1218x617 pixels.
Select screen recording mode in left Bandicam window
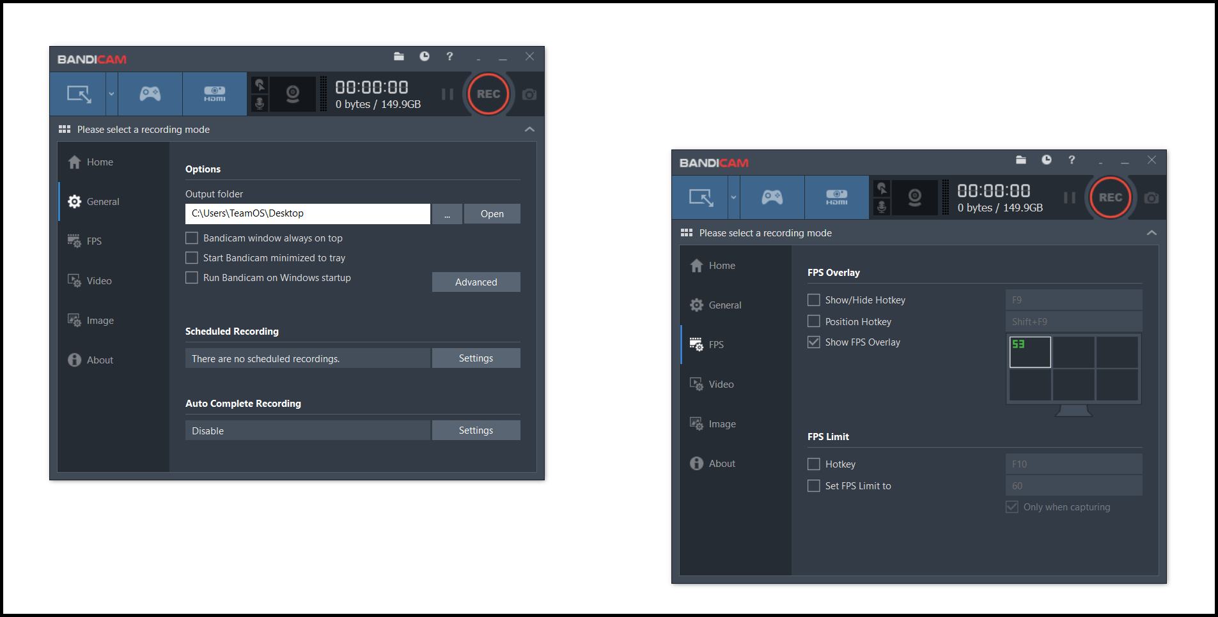(x=78, y=94)
